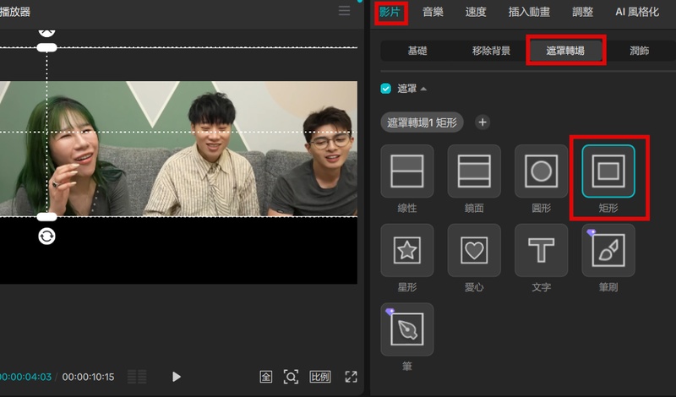
Task: Select the 潤飾 sub-tab
Action: (639, 51)
